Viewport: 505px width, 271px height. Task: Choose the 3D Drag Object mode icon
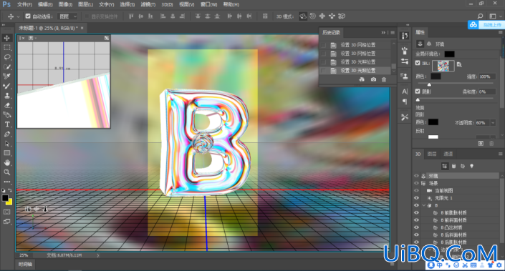(x=322, y=16)
